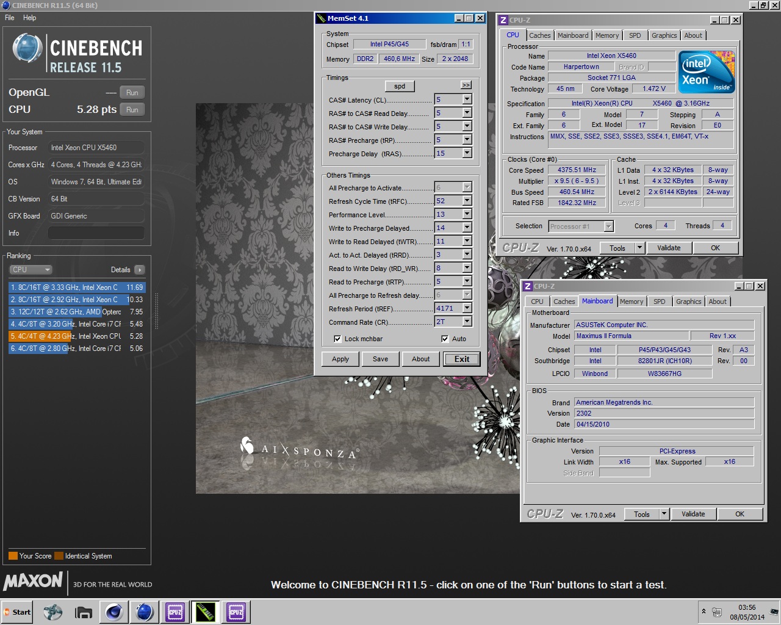Click the show desktop button at taskbar edge
Image resolution: width=781 pixels, height=625 pixels.
(774, 612)
